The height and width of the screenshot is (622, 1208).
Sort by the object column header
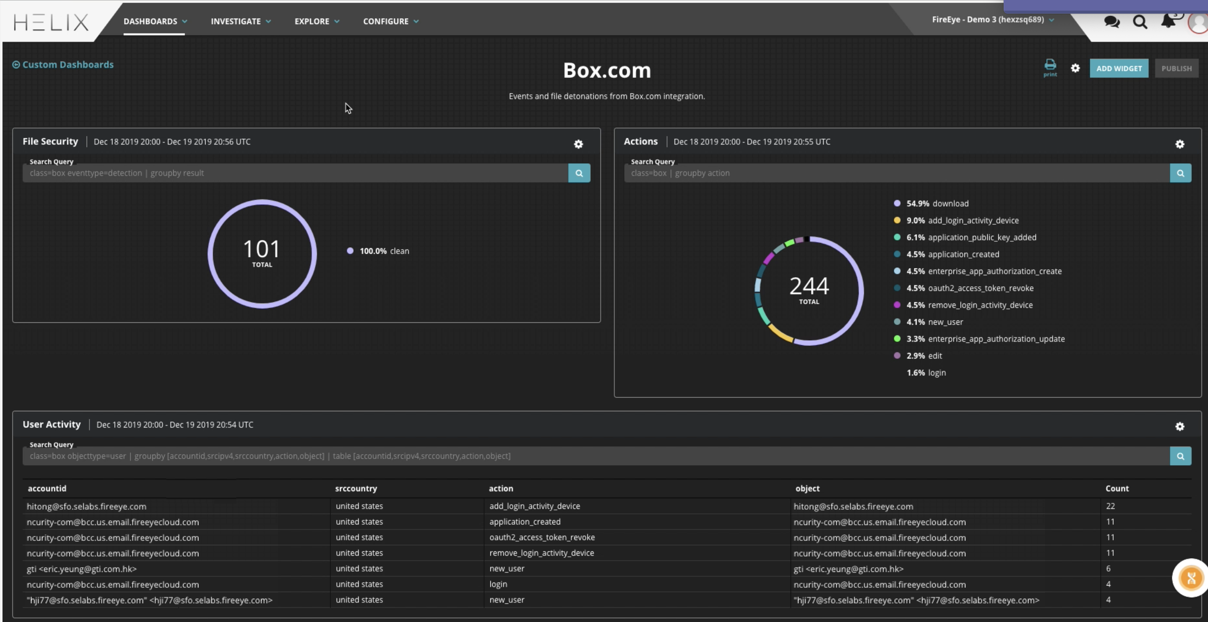[x=807, y=488]
